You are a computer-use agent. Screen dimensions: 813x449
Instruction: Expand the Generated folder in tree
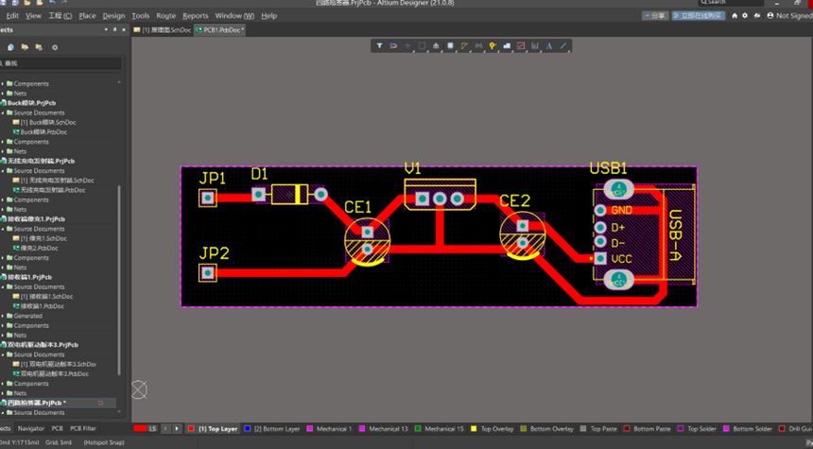(x=4, y=316)
